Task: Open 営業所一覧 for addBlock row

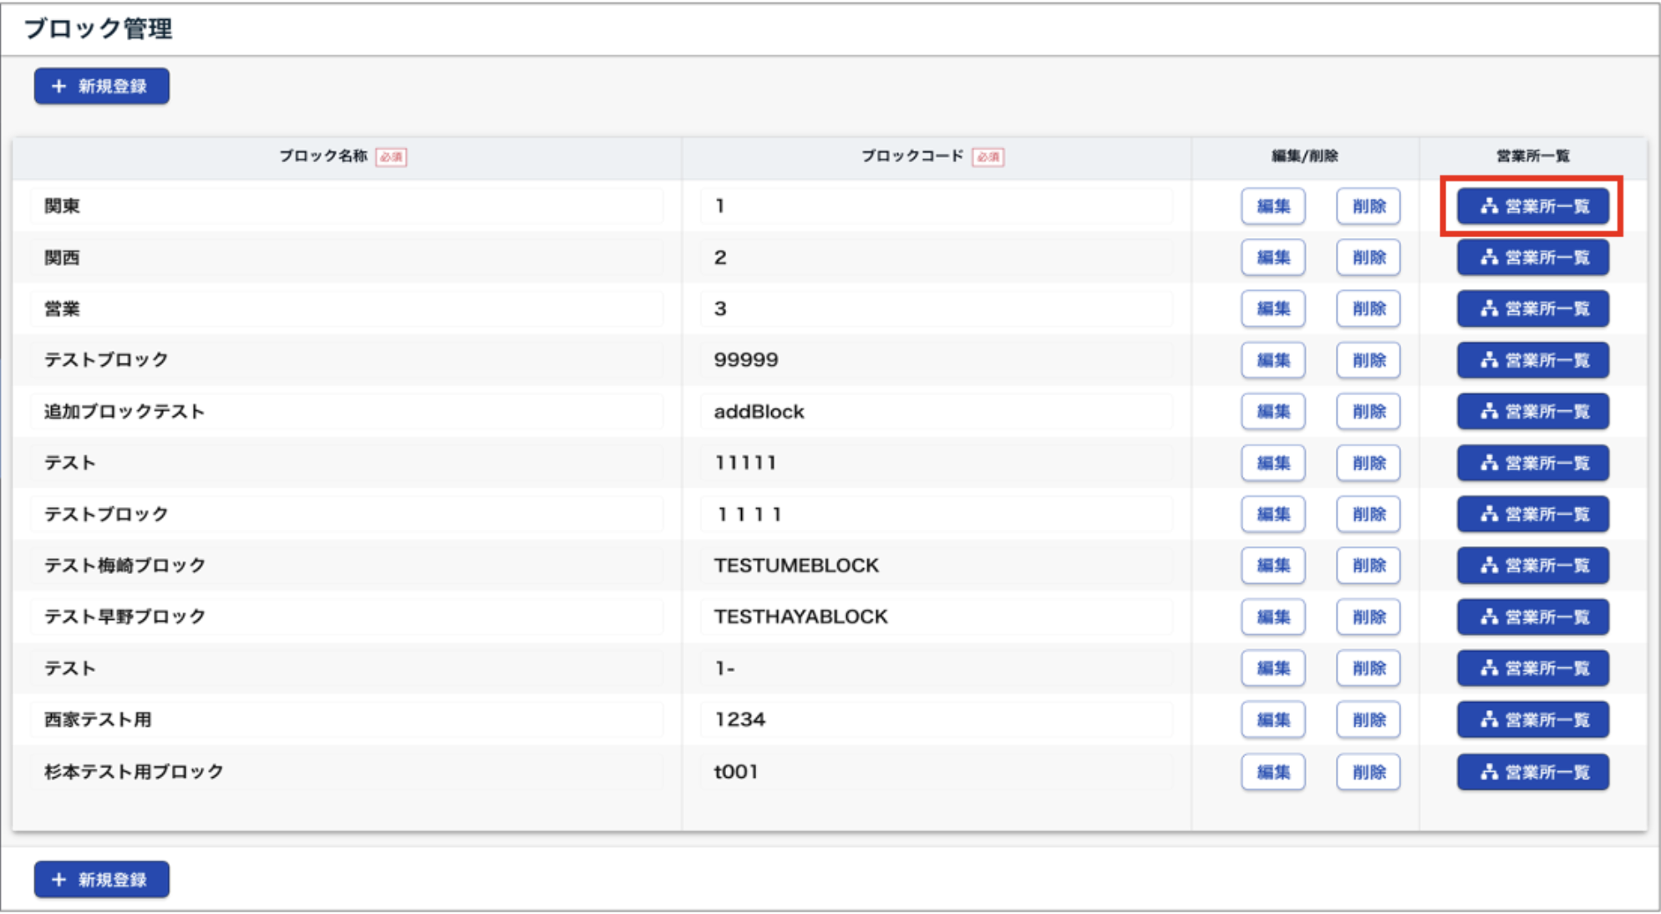Action: pos(1532,412)
